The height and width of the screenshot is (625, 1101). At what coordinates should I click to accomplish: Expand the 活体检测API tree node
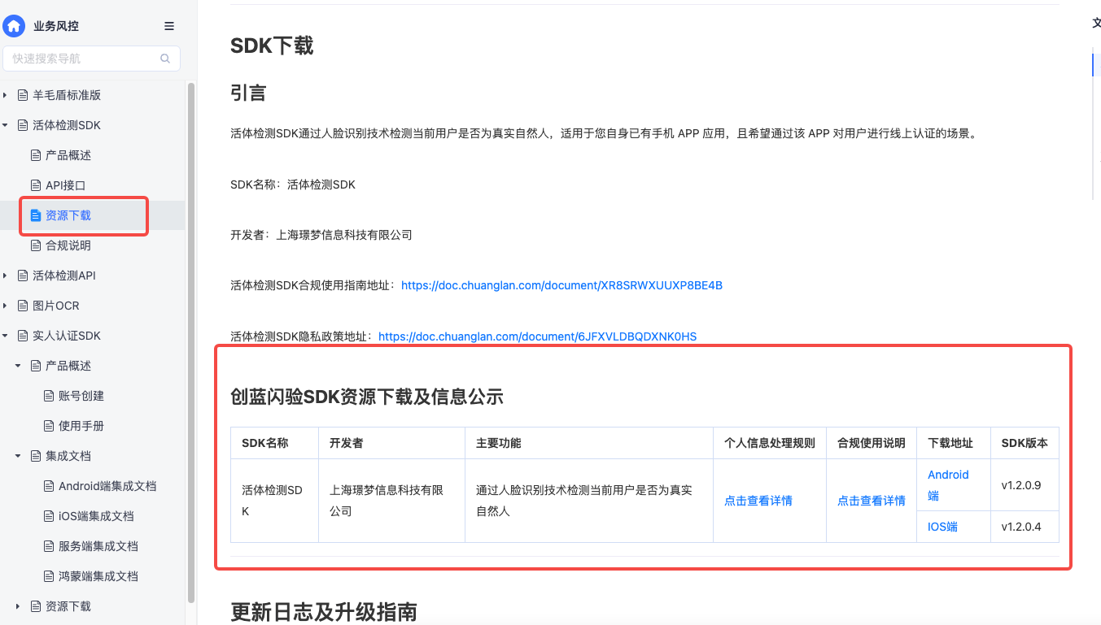click(x=6, y=276)
